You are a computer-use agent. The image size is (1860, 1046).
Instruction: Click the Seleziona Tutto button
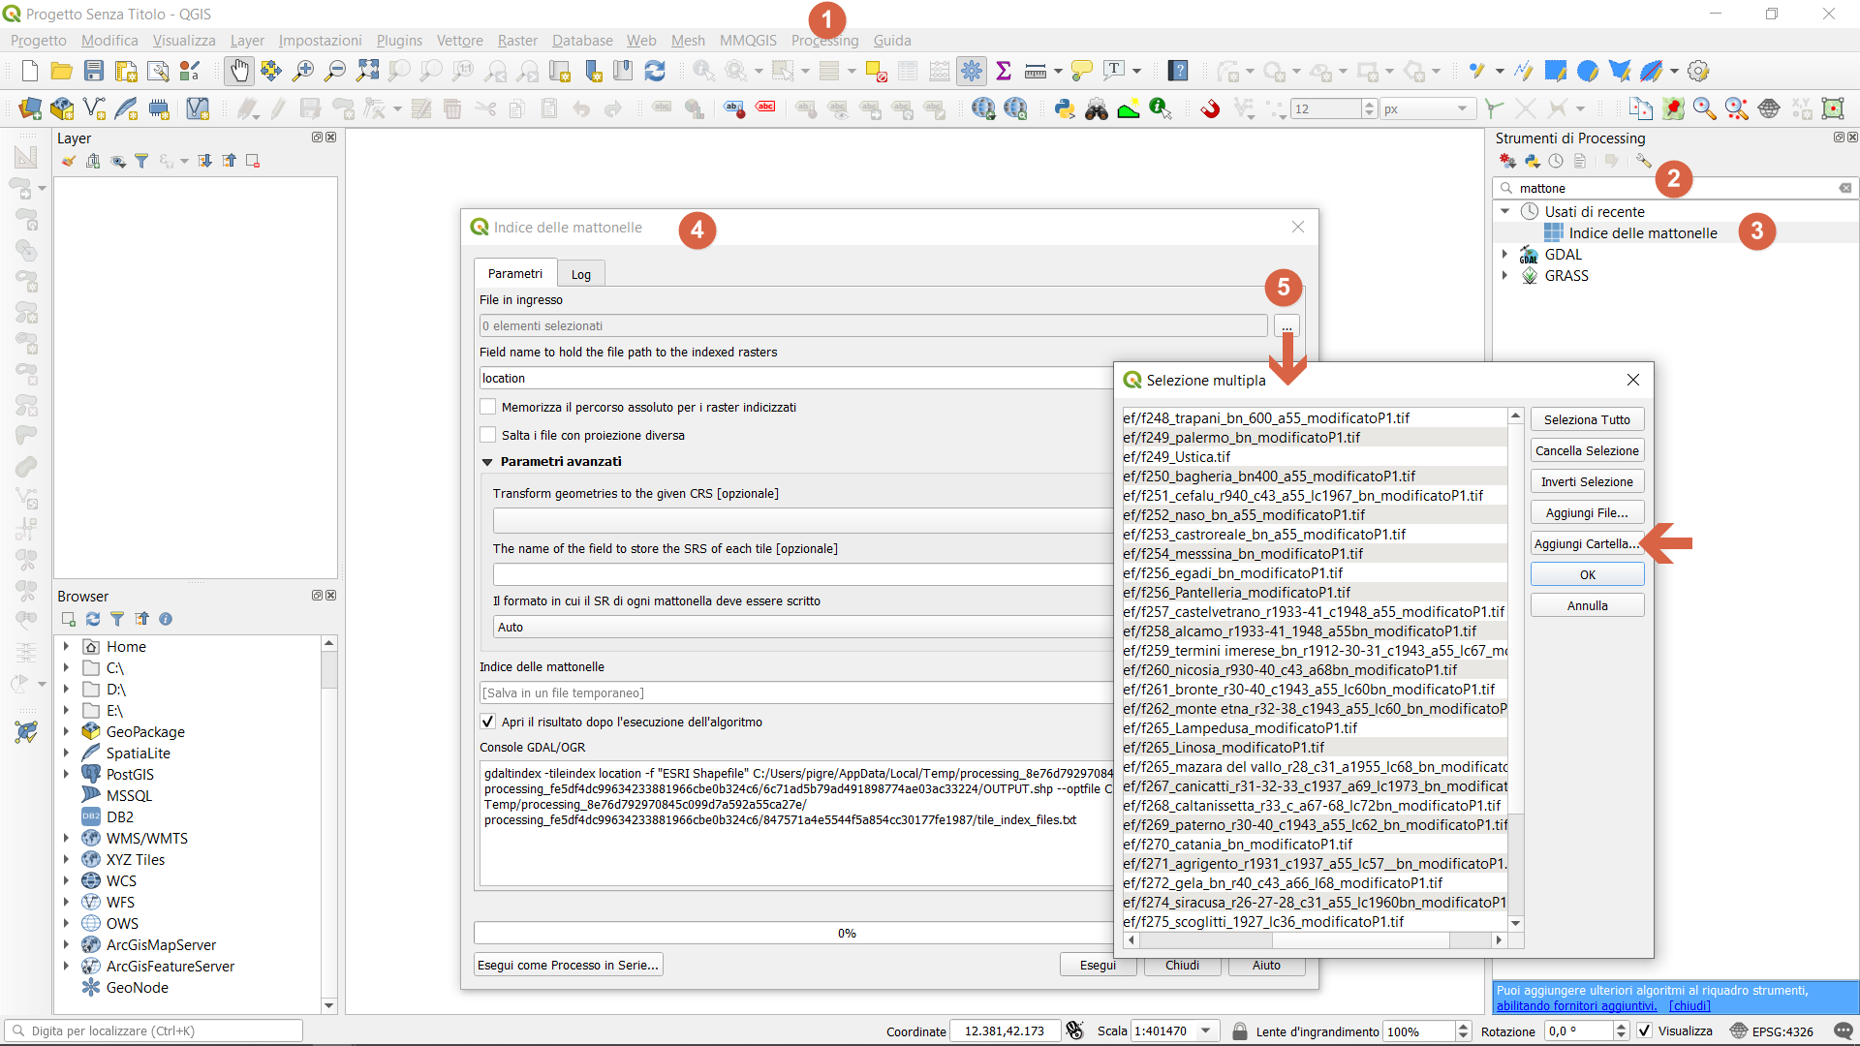tap(1586, 419)
